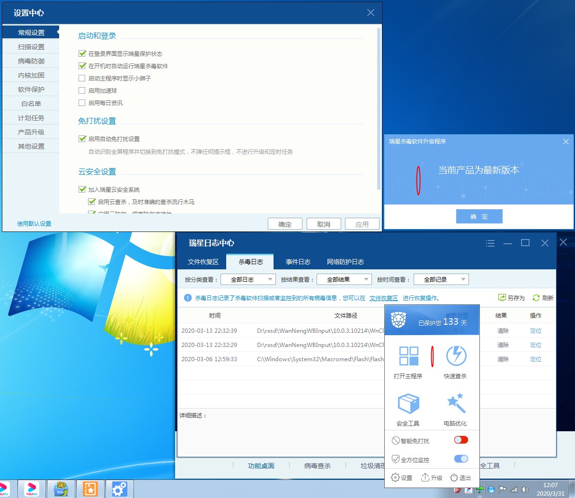Click the green umbrella tray icon
Viewport: 575px width, 498px height.
click(480, 489)
